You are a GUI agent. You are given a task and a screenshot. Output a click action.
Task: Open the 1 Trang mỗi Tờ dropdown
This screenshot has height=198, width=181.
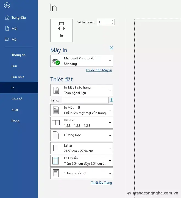tap(82, 173)
